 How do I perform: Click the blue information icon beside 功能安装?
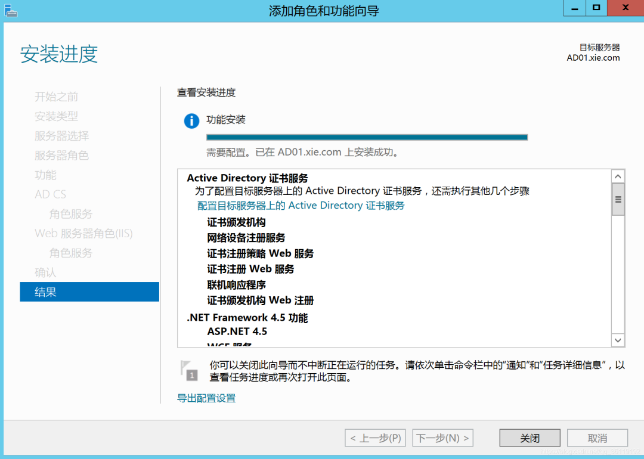pos(191,121)
